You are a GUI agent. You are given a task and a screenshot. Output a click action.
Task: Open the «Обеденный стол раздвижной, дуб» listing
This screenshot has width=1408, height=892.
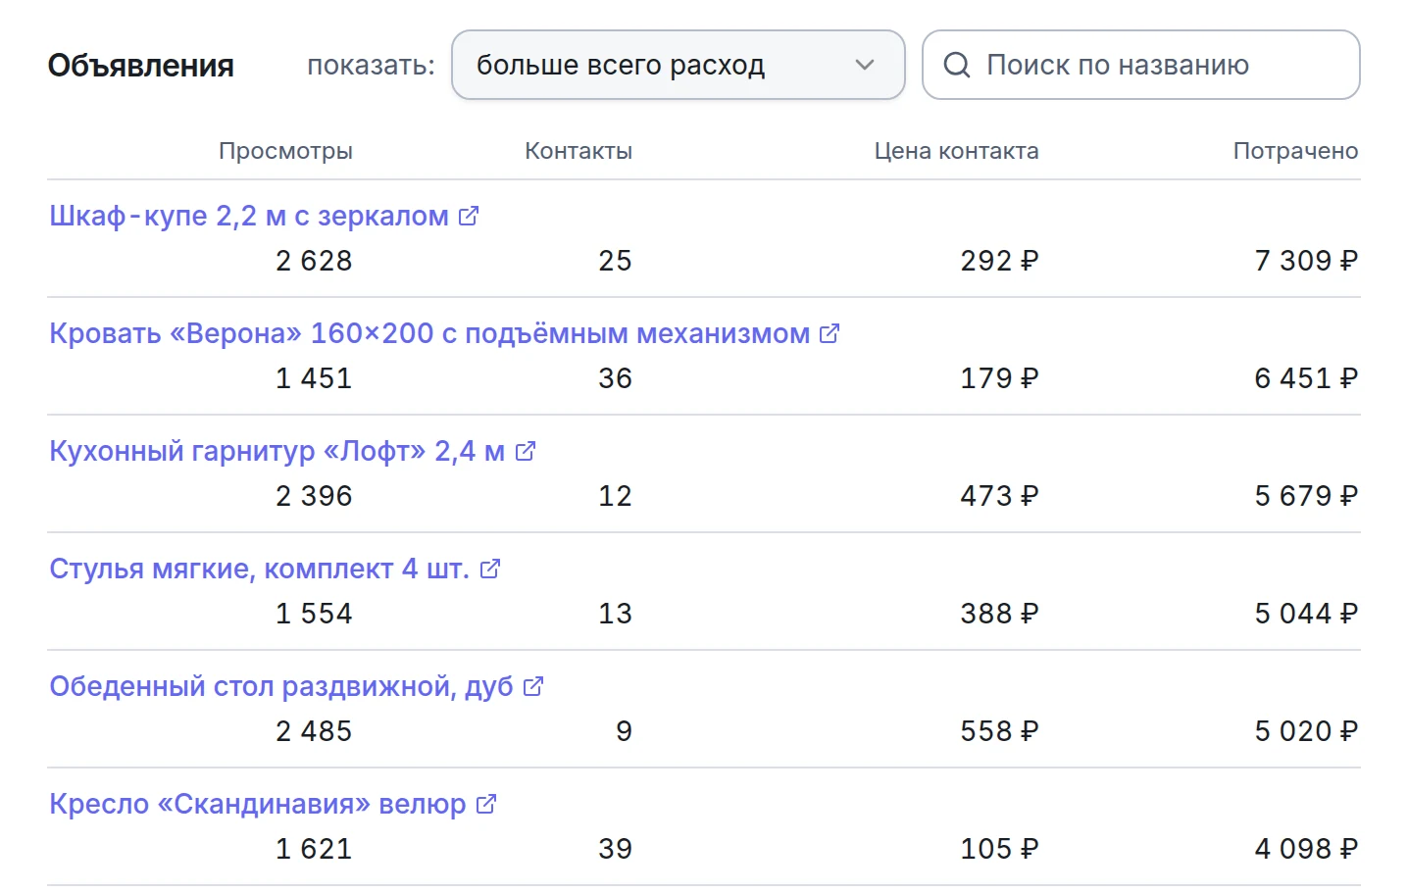tap(280, 686)
